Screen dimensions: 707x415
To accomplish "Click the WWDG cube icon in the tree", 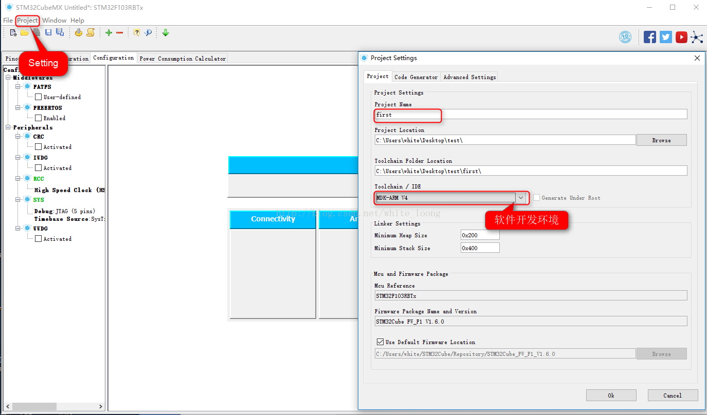I will coord(27,228).
